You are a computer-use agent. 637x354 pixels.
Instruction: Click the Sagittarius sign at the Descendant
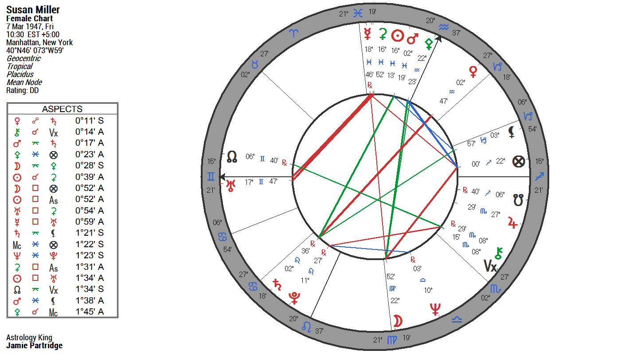pyautogui.click(x=539, y=177)
